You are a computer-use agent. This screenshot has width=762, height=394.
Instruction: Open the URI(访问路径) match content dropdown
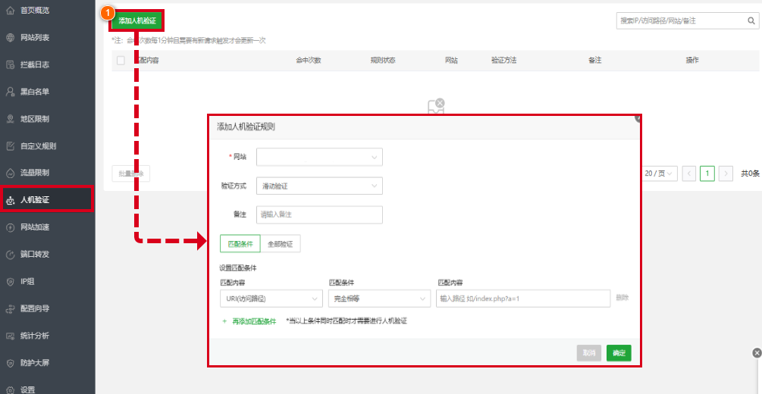click(x=271, y=299)
